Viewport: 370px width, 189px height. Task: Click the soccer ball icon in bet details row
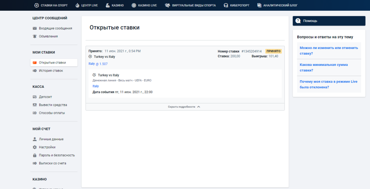[94, 75]
